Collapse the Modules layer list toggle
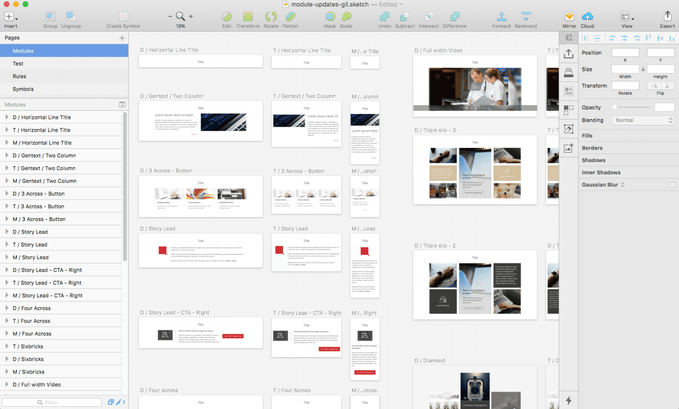679x409 pixels. tap(122, 105)
